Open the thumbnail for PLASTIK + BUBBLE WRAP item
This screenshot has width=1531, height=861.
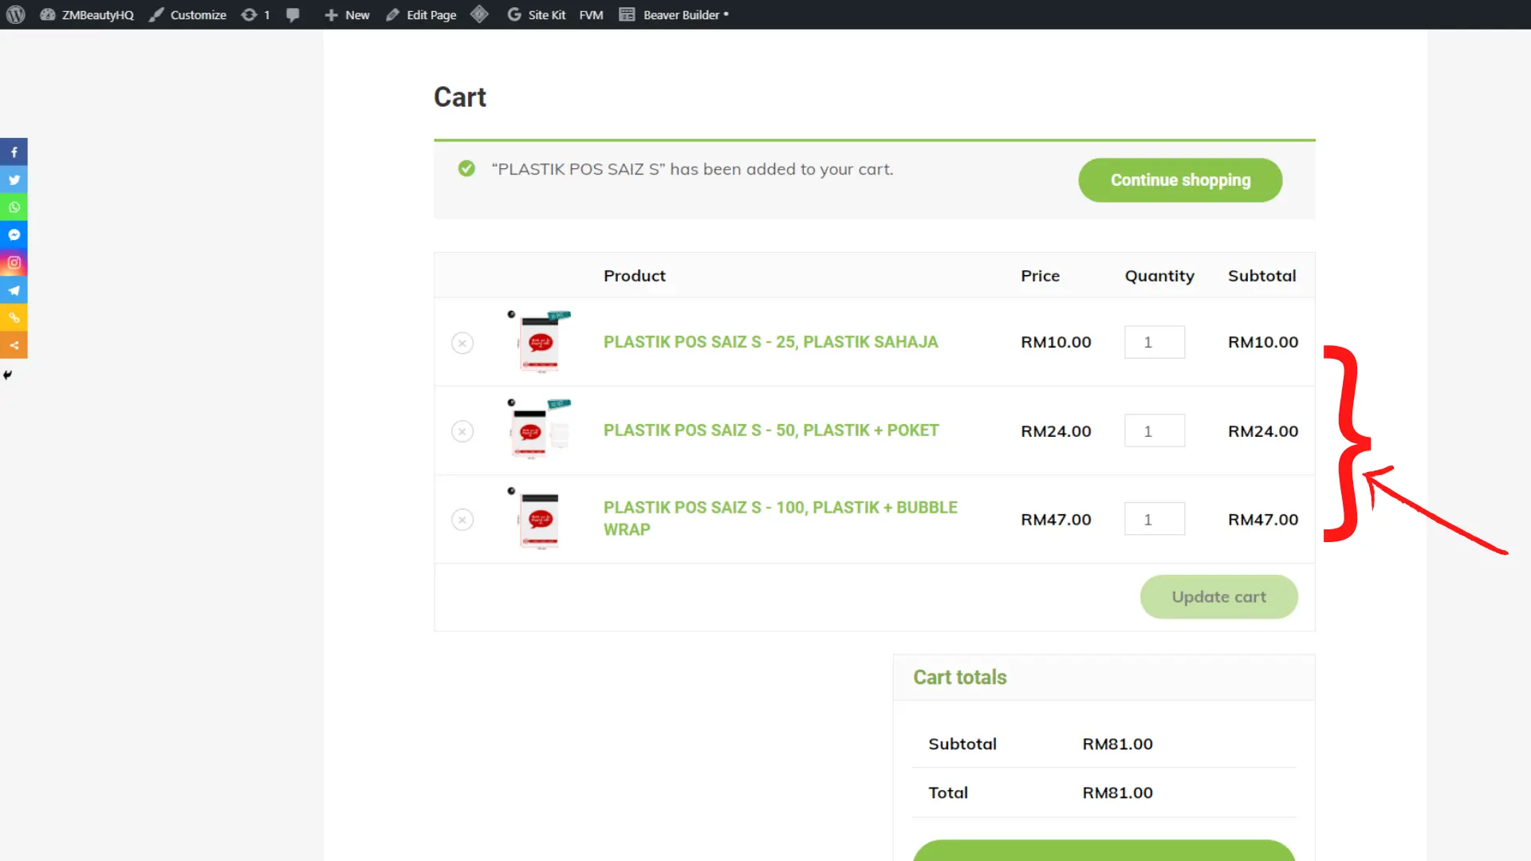(540, 519)
